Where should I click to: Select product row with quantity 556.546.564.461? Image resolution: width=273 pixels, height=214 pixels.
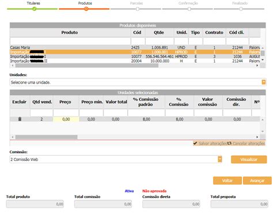pyautogui.click(x=135, y=57)
